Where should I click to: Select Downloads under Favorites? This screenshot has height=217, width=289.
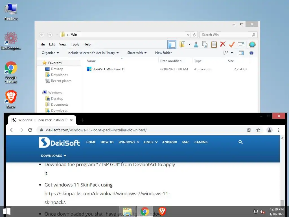tap(56, 75)
